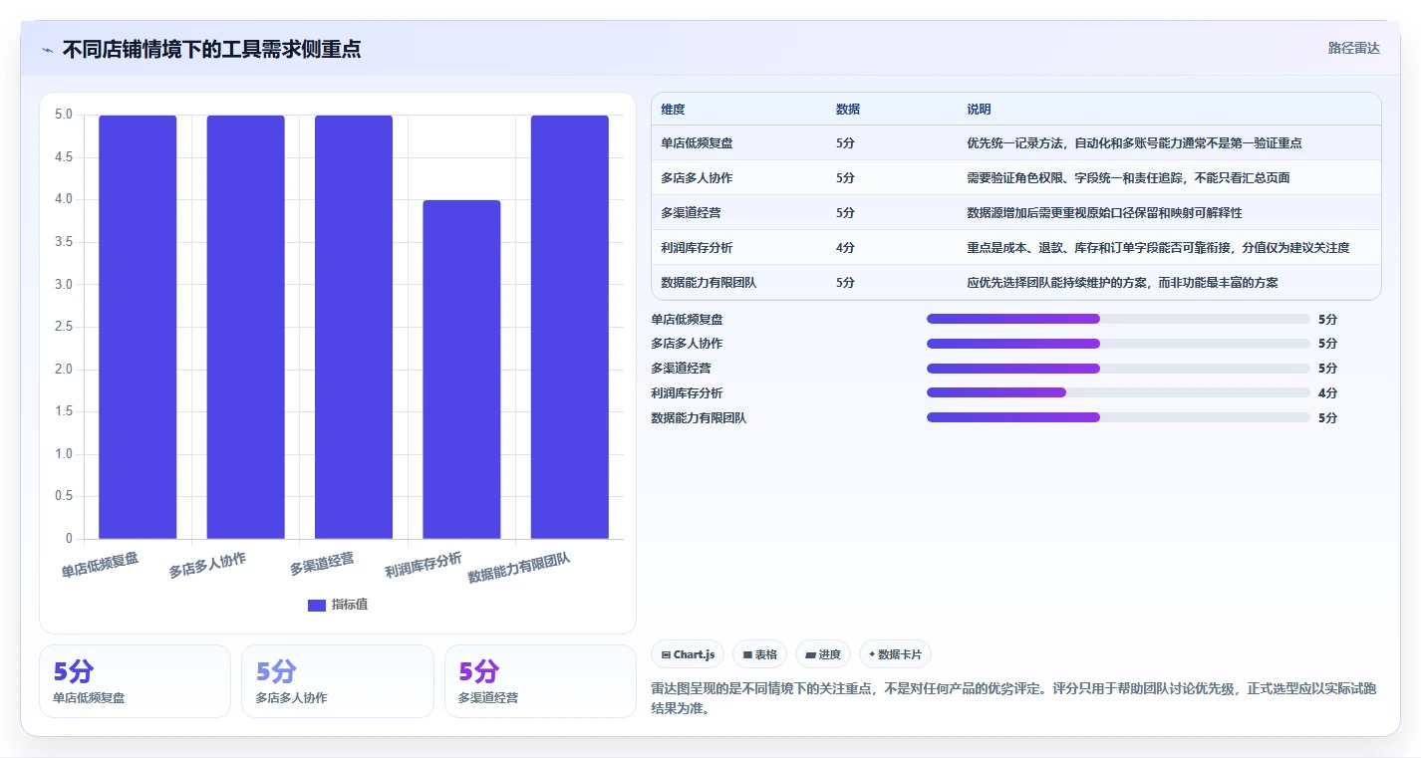Click the title 不同店铺情境下的工具需求侧重点
The height and width of the screenshot is (758, 1421).
tap(211, 49)
